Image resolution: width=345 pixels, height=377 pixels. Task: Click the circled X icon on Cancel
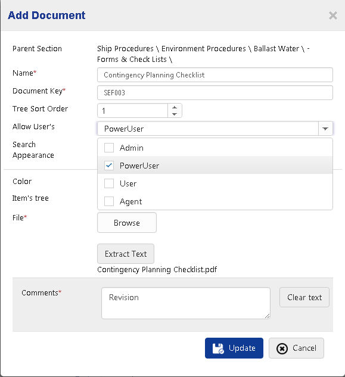pyautogui.click(x=282, y=348)
